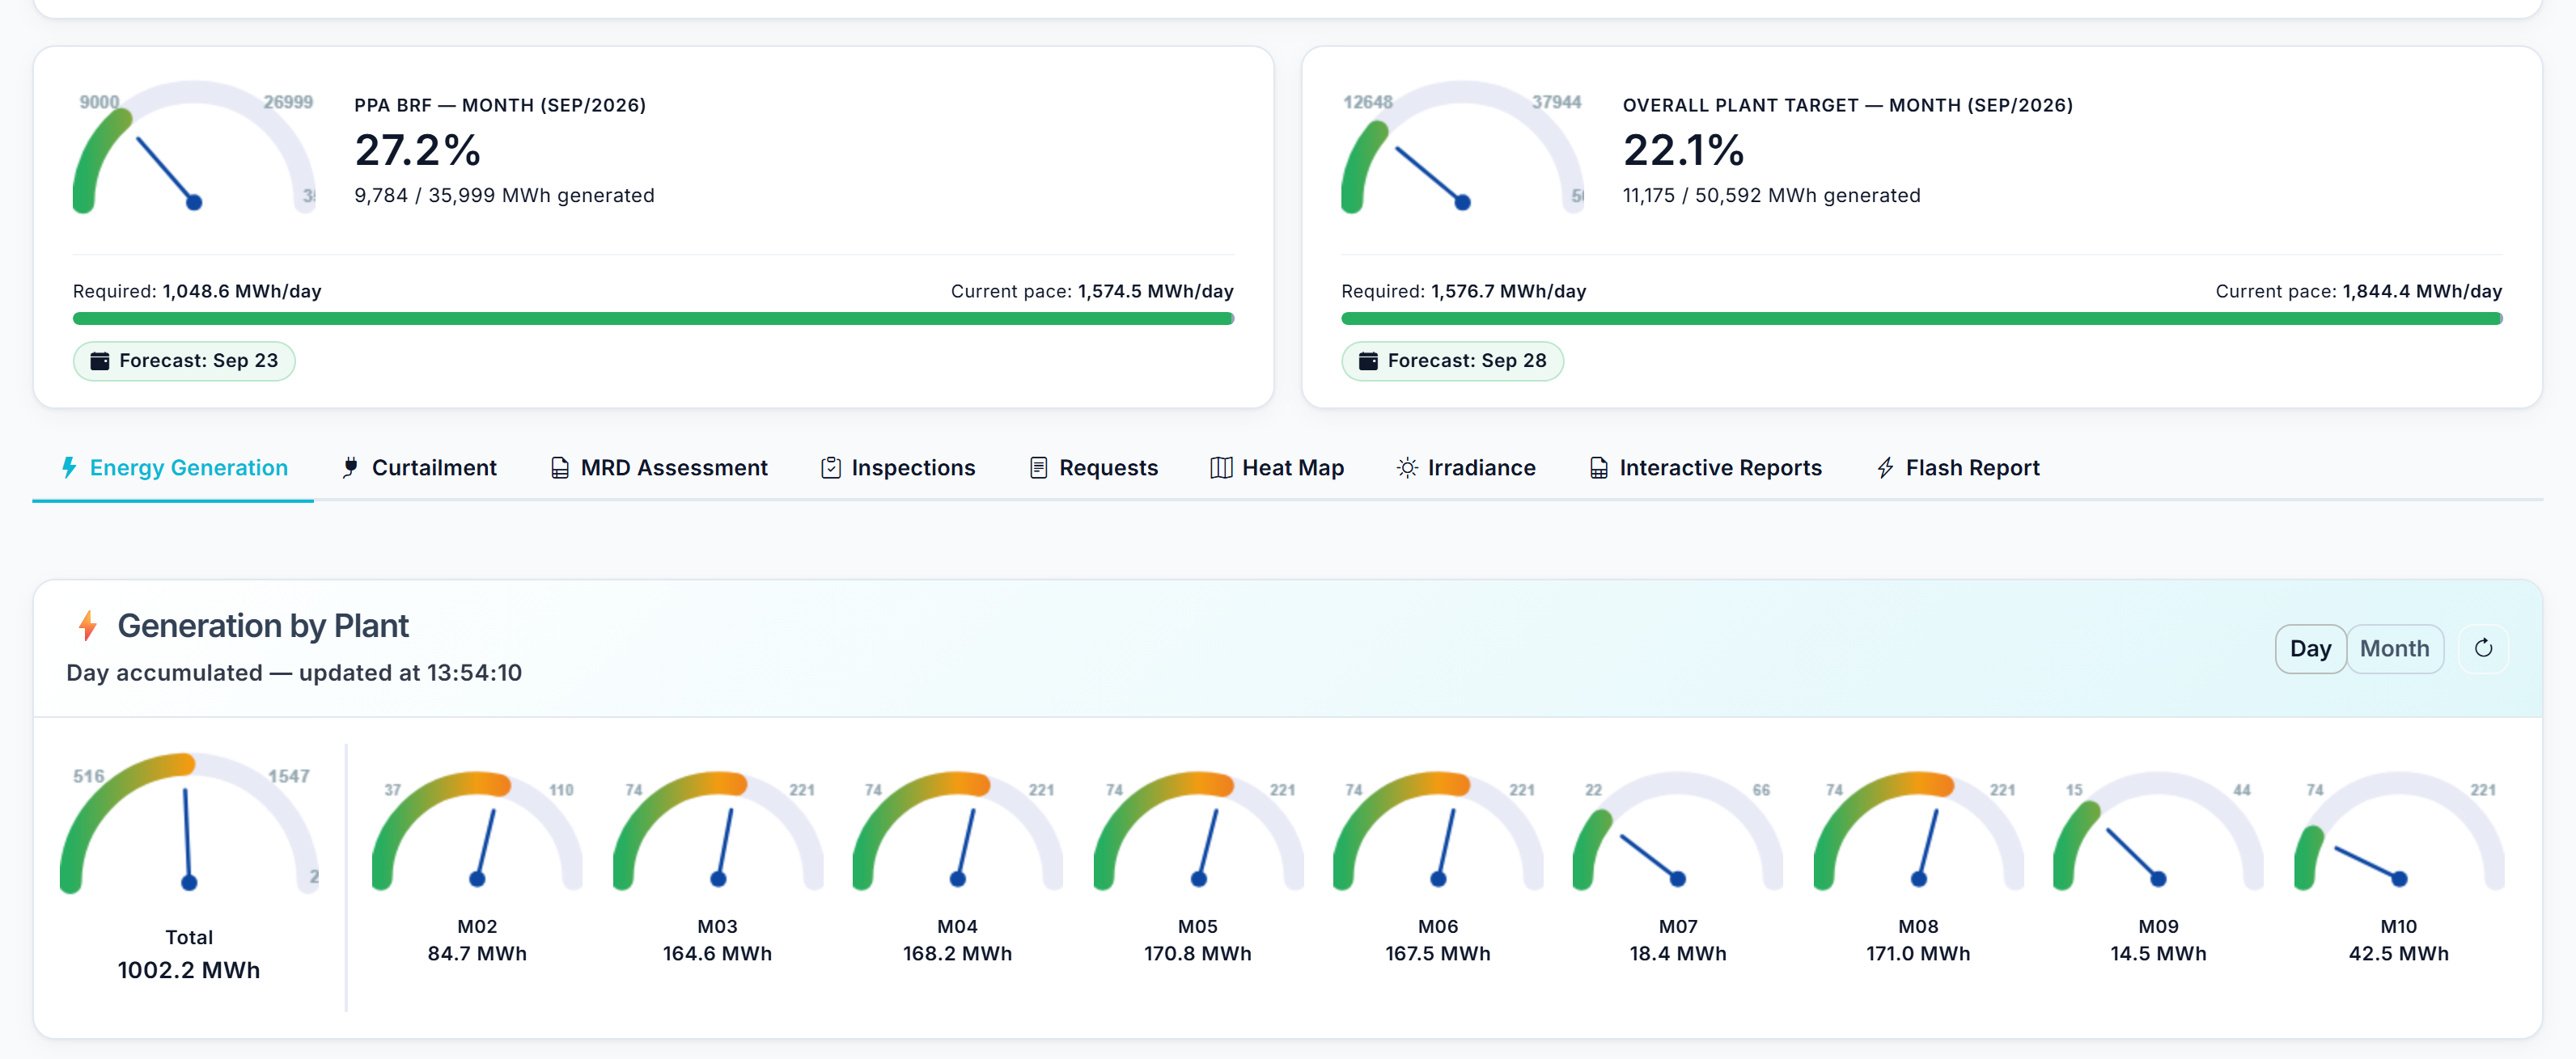Click the PPA BRF month gauge

click(x=194, y=148)
